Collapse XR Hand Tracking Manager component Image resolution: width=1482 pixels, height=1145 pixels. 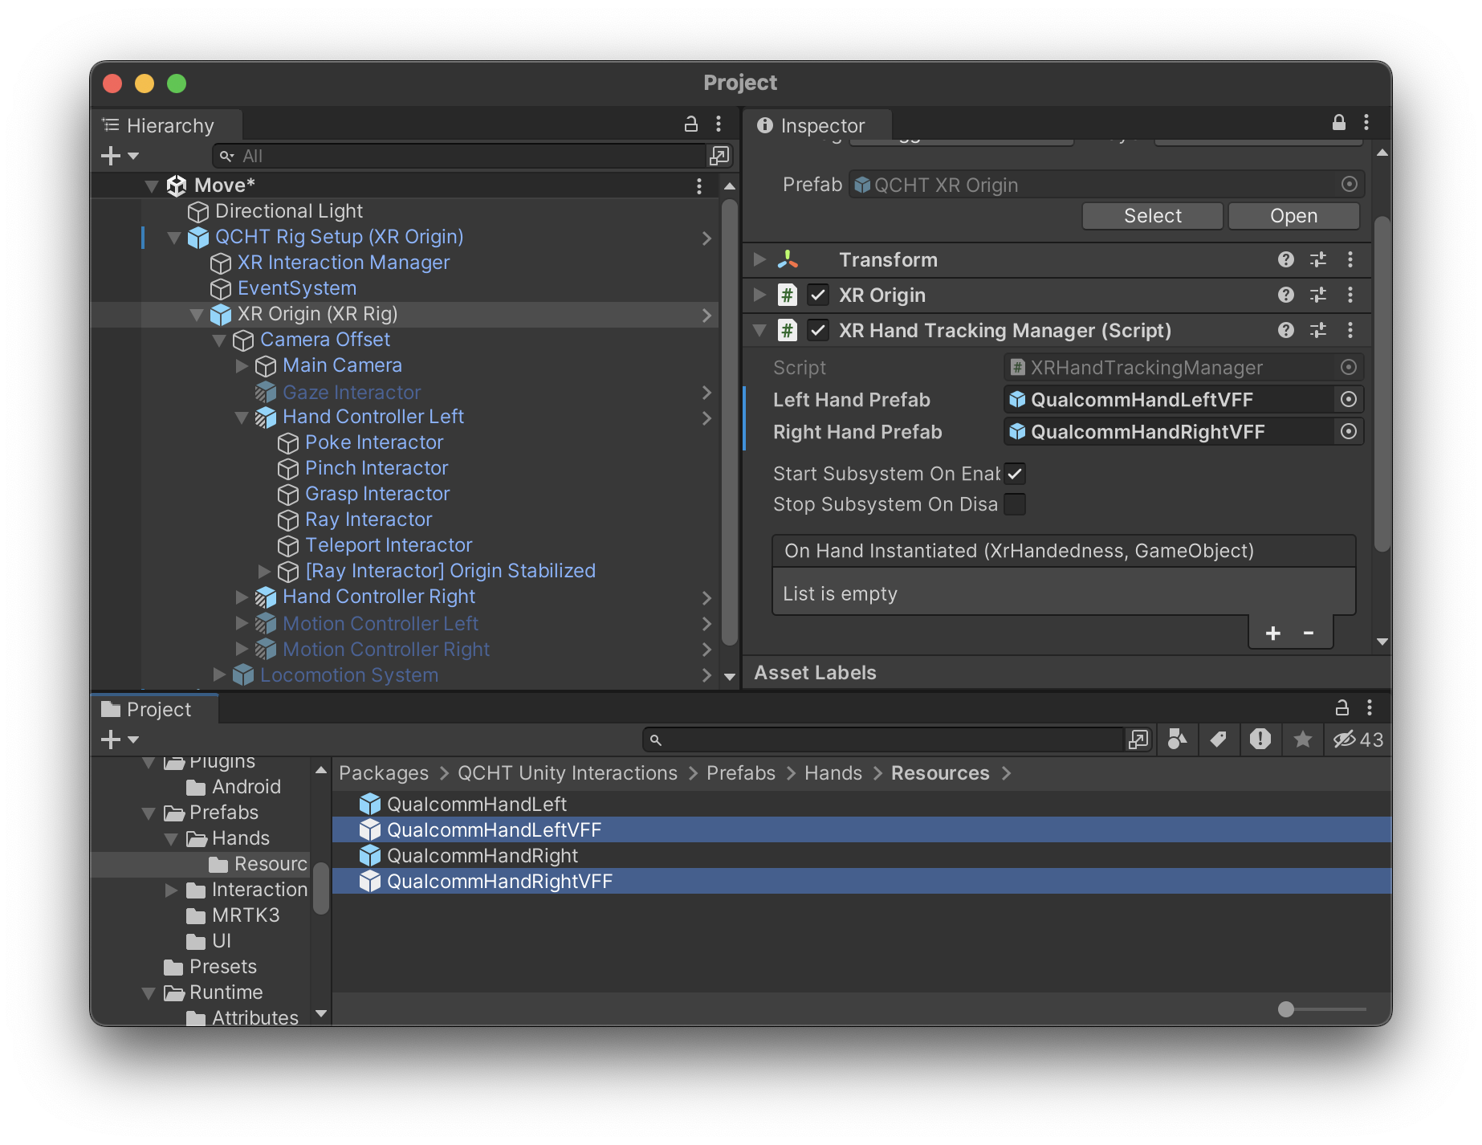(x=759, y=331)
